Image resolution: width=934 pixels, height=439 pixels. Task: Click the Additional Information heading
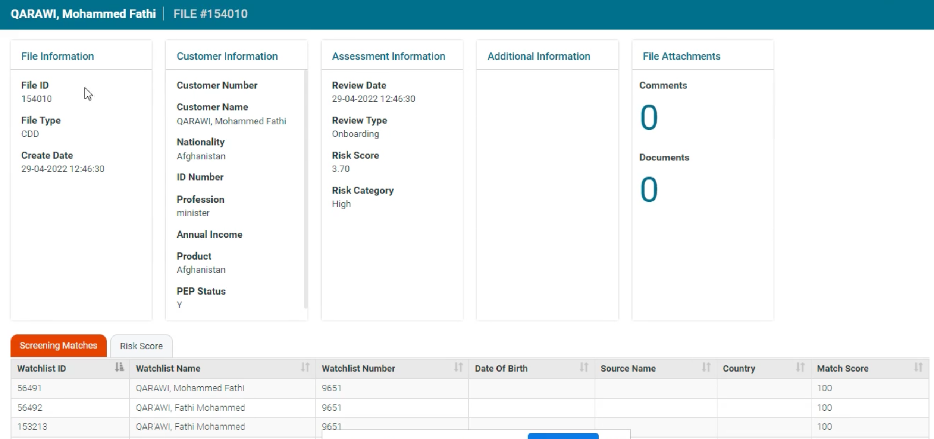click(x=538, y=56)
